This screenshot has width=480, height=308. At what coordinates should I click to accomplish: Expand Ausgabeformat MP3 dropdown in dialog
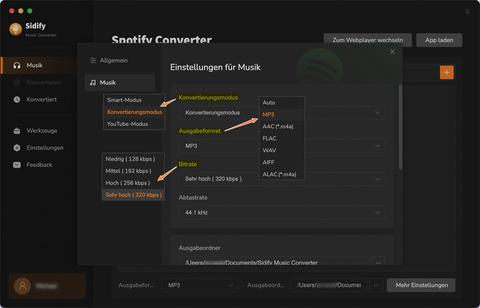(x=281, y=146)
